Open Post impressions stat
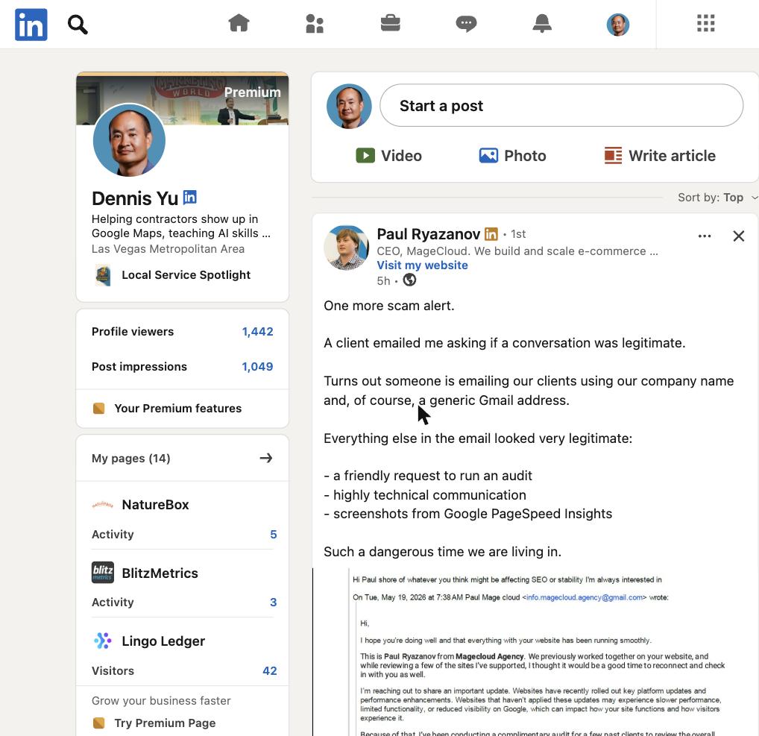 pos(182,367)
